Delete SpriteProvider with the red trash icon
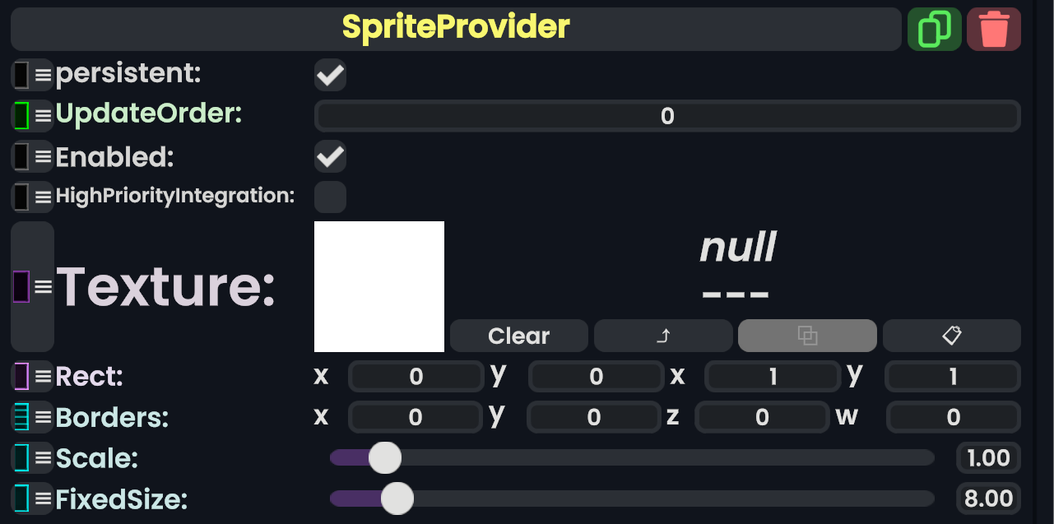Image resolution: width=1054 pixels, height=524 pixels. coord(994,30)
